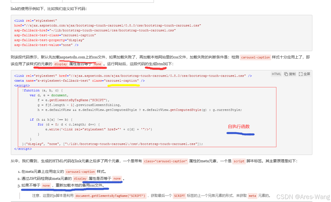This screenshot has height=202, width=331.
Task: Click inline code 'document.getElementsByTagName("SCRIPT")' in the note
Action: pyautogui.click(x=111, y=196)
